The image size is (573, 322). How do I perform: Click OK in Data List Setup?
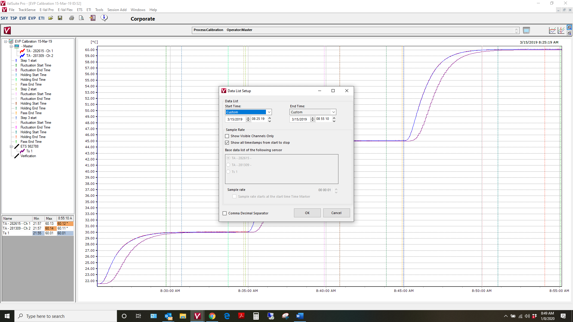point(307,213)
